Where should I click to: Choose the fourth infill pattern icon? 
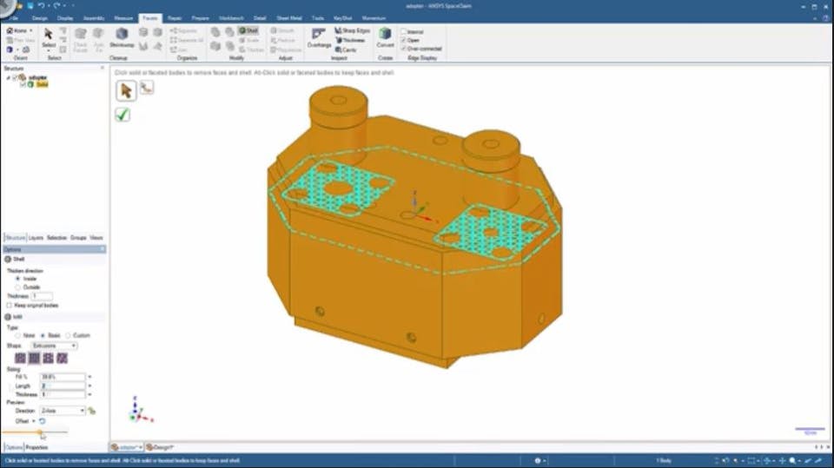[x=62, y=358]
